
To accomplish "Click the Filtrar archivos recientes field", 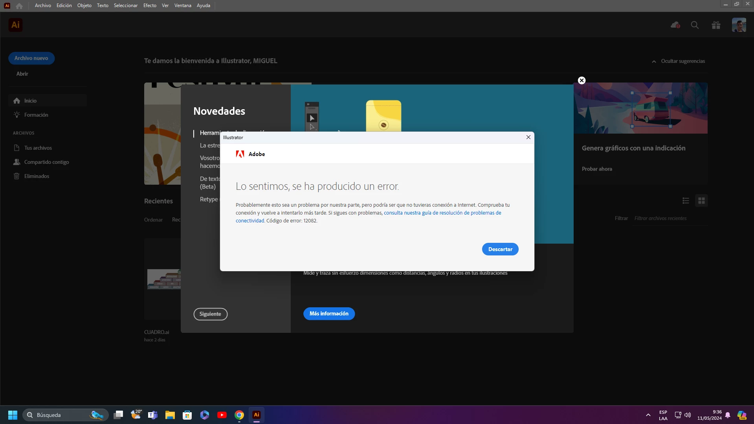I will (670, 218).
